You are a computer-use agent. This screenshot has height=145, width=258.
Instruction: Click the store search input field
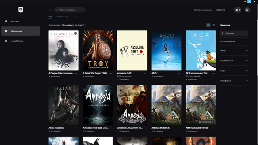click(70, 10)
